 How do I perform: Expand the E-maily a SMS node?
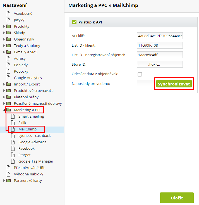4,52
